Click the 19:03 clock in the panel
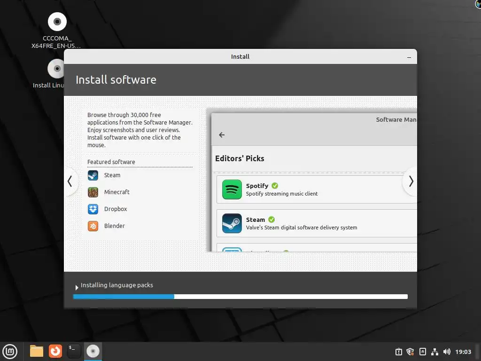The height and width of the screenshot is (361, 481). click(463, 352)
